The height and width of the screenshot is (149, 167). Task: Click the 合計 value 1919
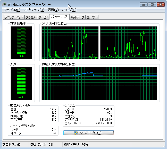53,109
